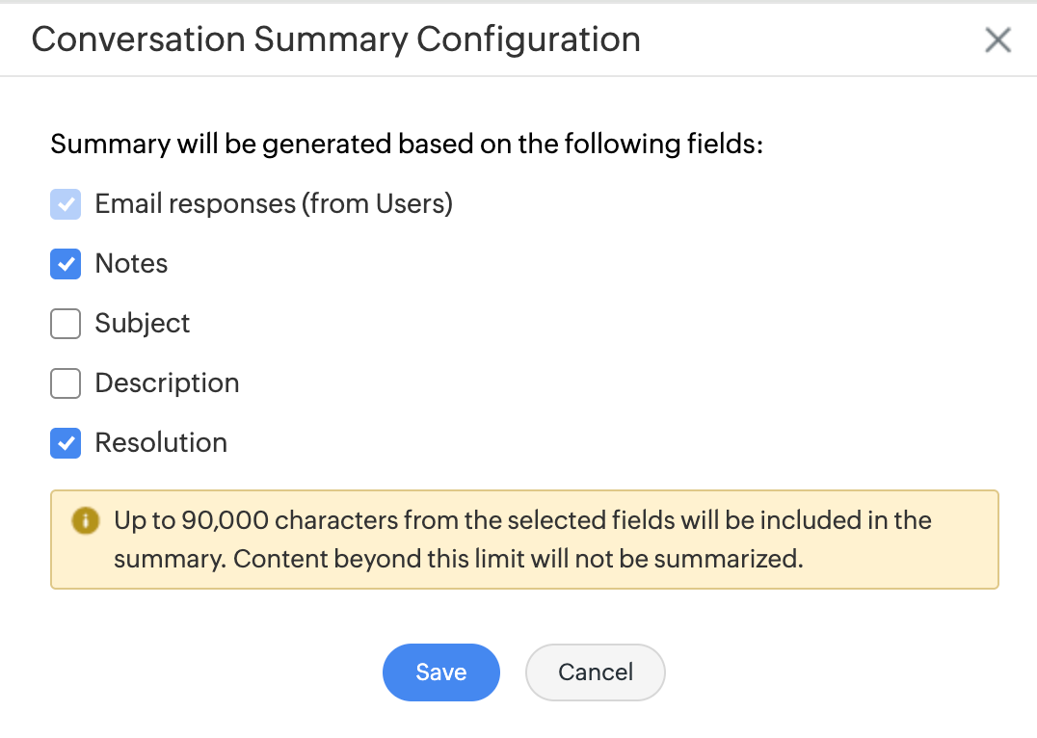Close the Conversation Summary Configuration dialog

[x=997, y=40]
